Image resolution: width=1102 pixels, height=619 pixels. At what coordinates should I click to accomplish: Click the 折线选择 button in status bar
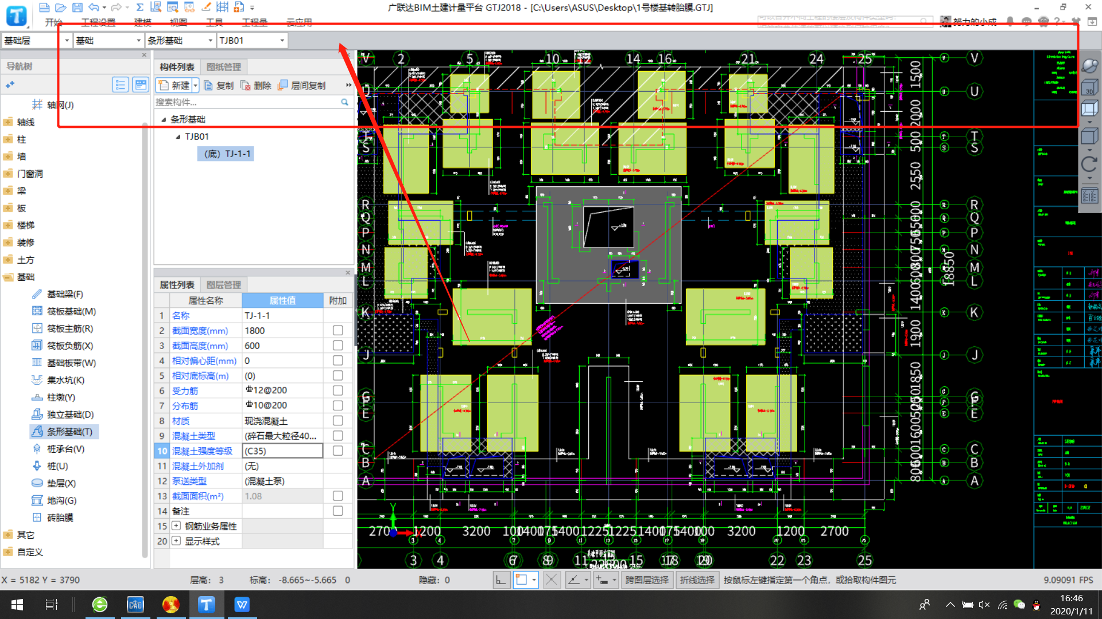(x=697, y=580)
